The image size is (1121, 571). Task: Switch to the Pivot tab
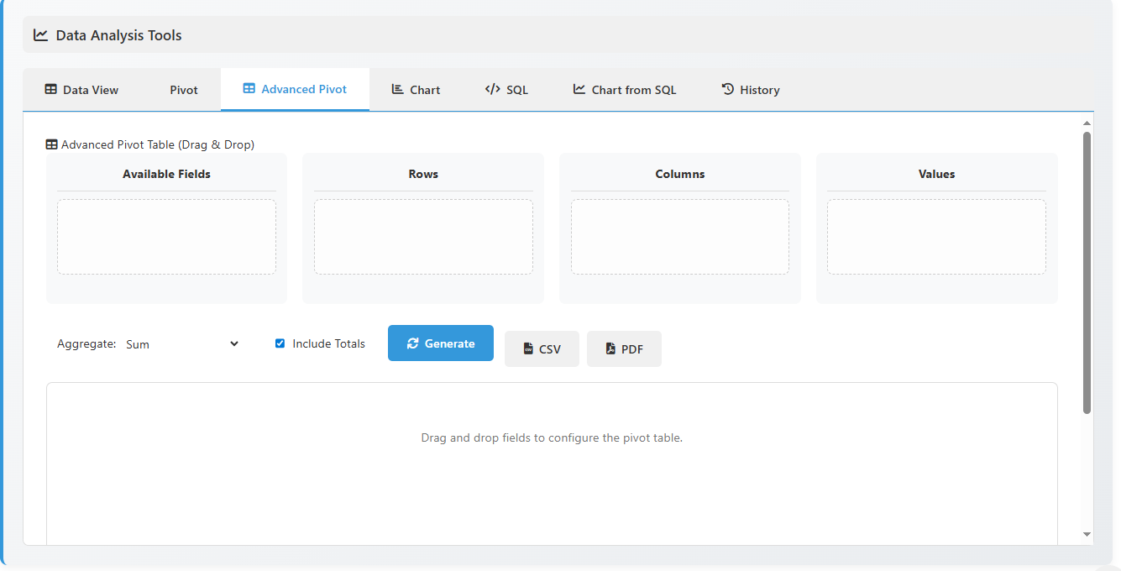tap(184, 90)
